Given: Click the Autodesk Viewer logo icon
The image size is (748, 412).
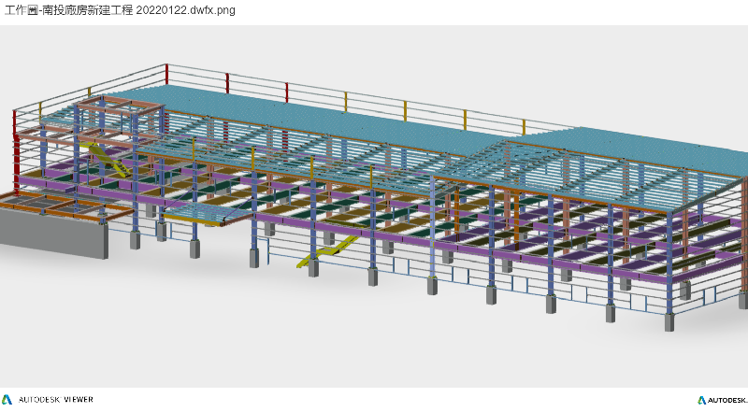Looking at the screenshot, I should tap(7, 399).
